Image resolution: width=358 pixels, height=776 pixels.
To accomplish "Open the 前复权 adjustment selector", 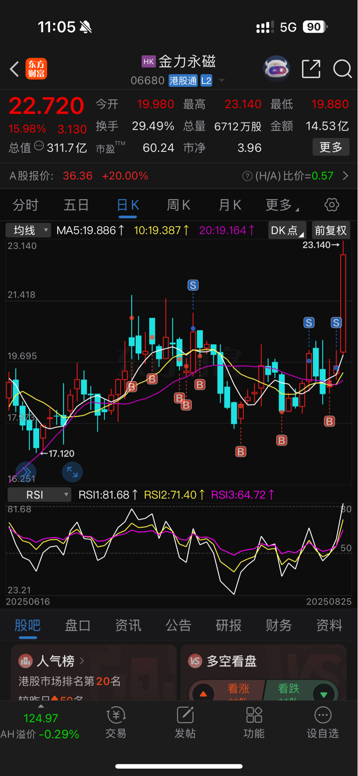I will (331, 230).
